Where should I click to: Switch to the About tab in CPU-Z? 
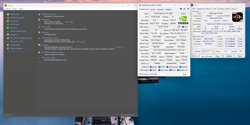234,9
